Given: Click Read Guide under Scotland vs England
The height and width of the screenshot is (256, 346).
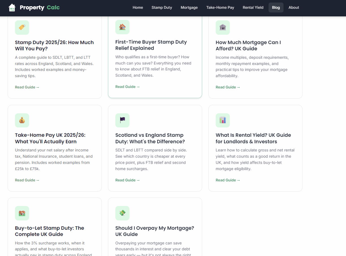Looking at the screenshot, I should [127, 180].
